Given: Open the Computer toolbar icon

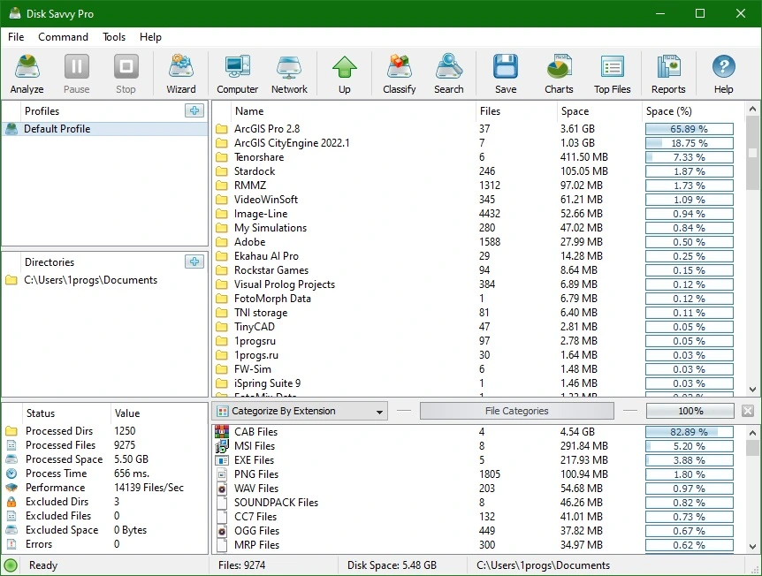Looking at the screenshot, I should click(237, 74).
